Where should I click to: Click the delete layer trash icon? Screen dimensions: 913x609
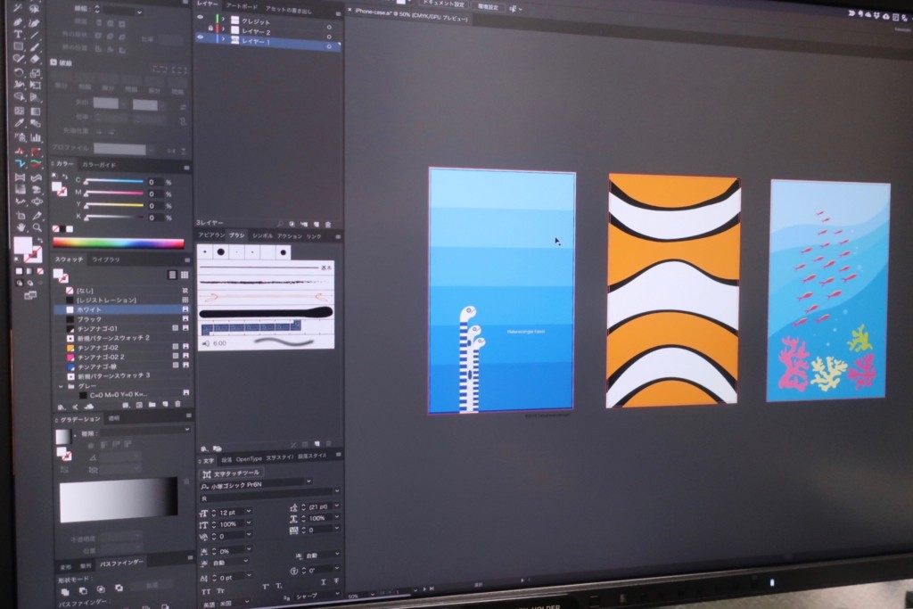[329, 223]
